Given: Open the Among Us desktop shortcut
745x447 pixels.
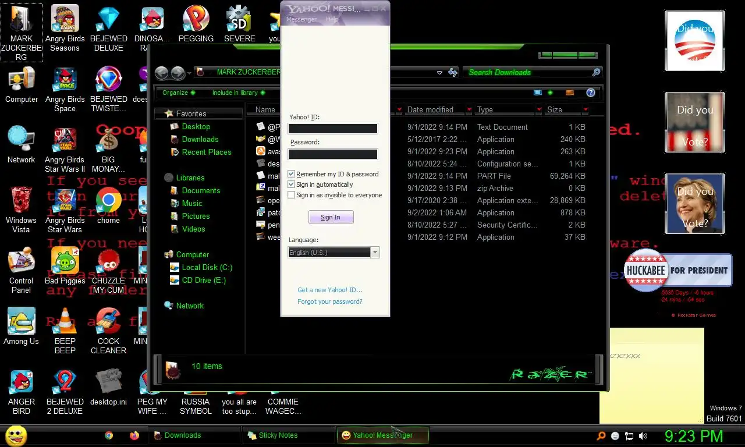Looking at the screenshot, I should click(x=22, y=327).
